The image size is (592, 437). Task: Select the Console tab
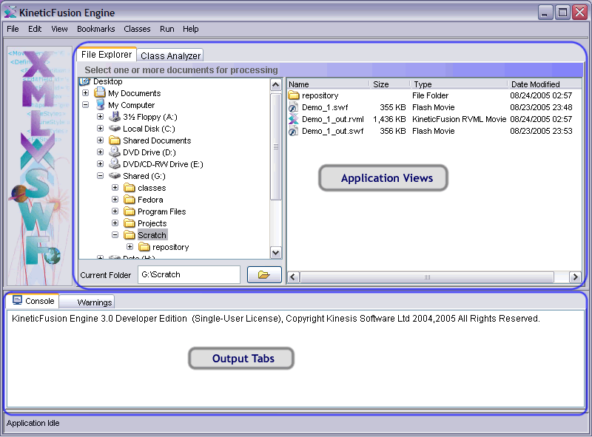[x=33, y=301]
